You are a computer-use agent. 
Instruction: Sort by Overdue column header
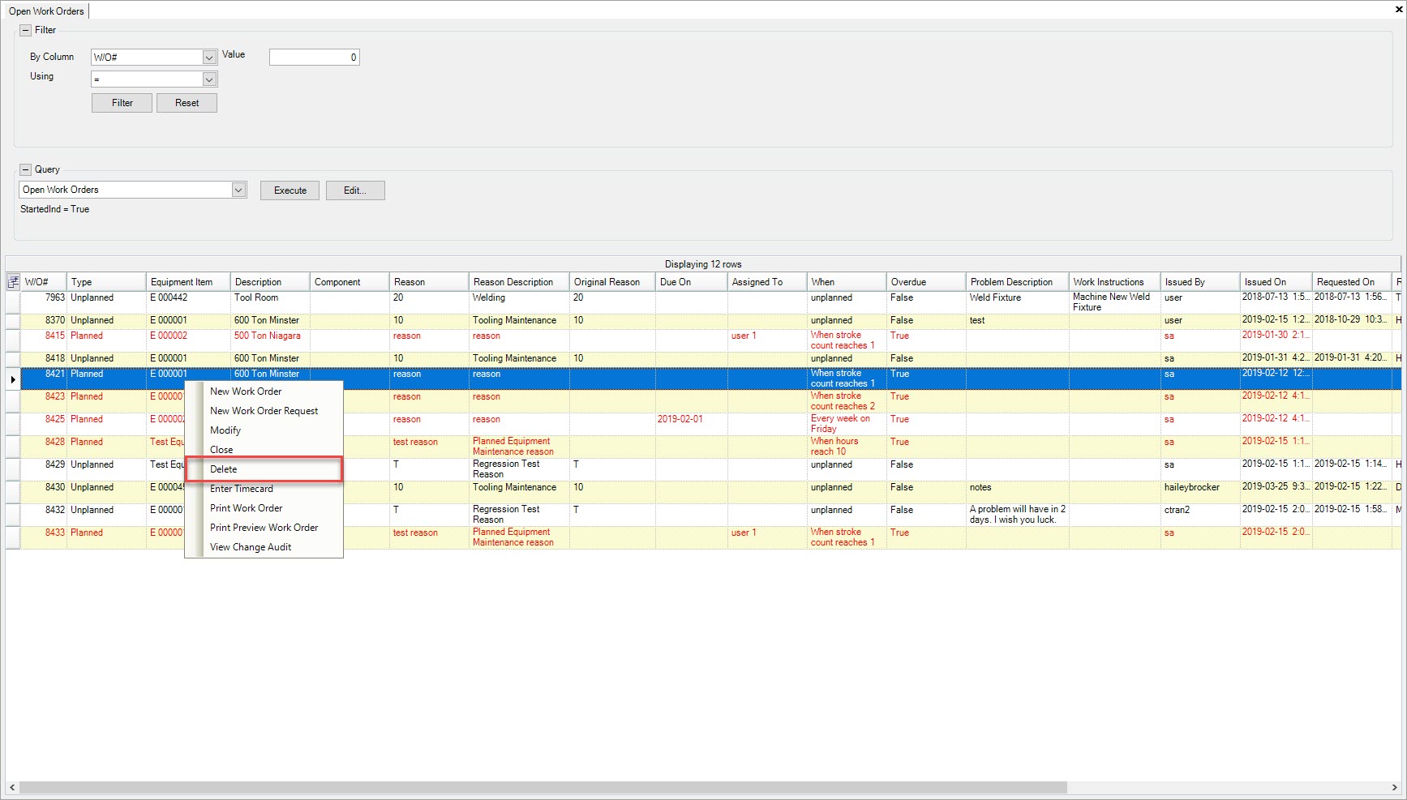[x=926, y=282]
